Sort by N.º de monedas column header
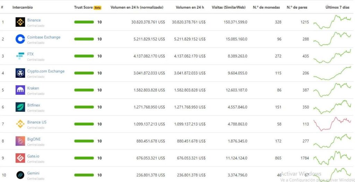Screen dimensions: 355x182 (x=266, y=7)
